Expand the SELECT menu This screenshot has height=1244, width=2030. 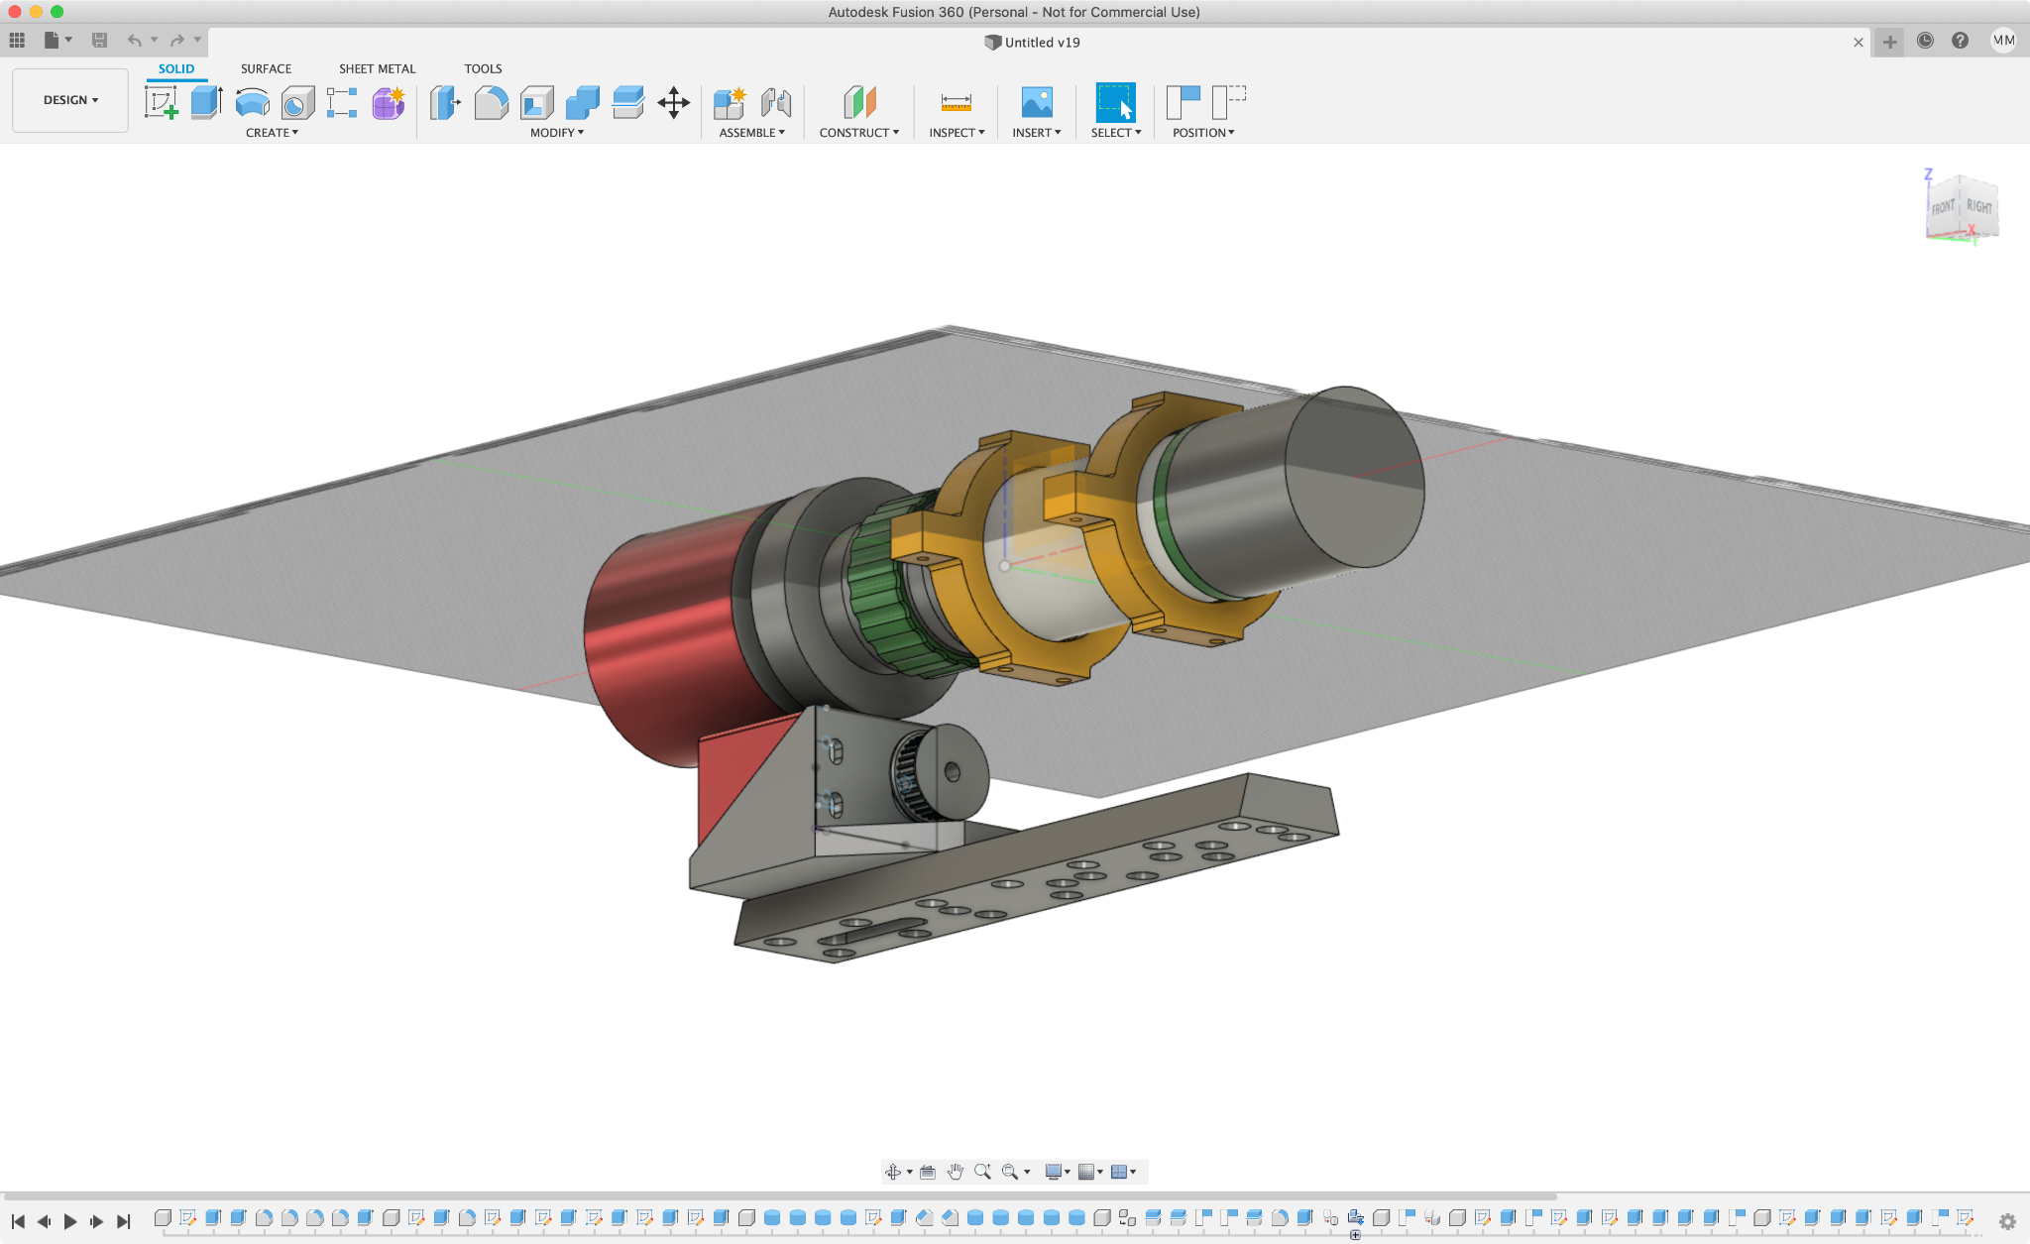pyautogui.click(x=1116, y=133)
